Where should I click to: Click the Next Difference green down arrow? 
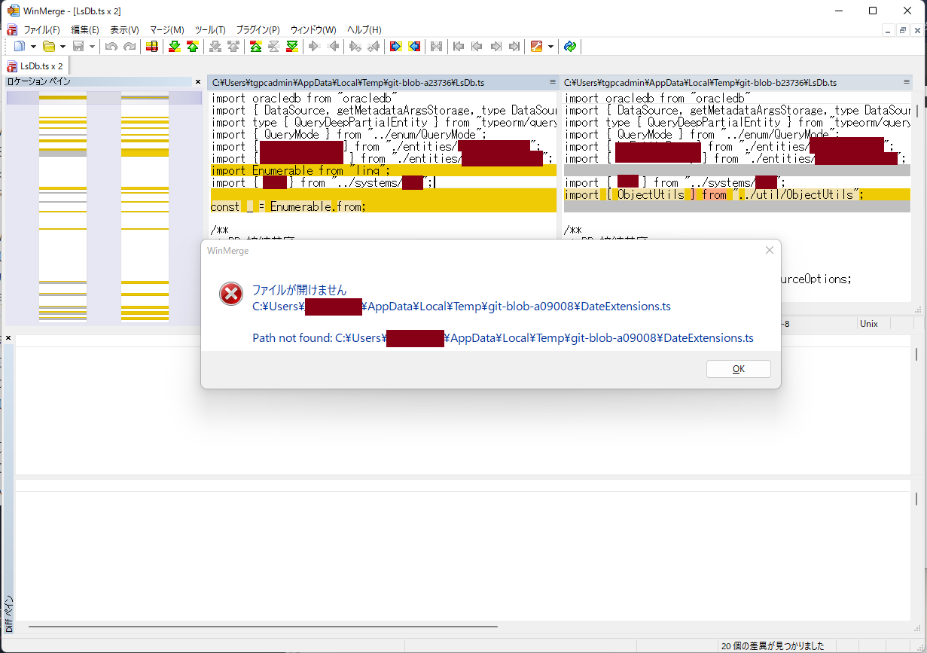[175, 47]
